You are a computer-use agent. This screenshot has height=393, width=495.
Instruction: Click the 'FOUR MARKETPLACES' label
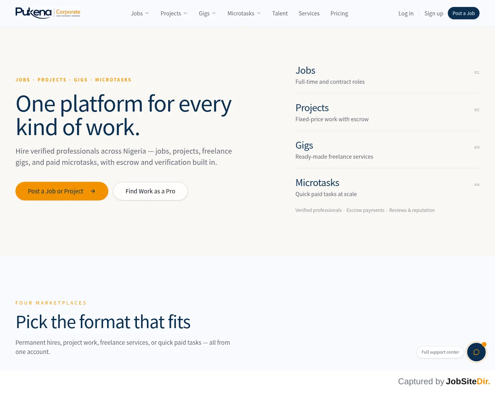click(x=51, y=303)
